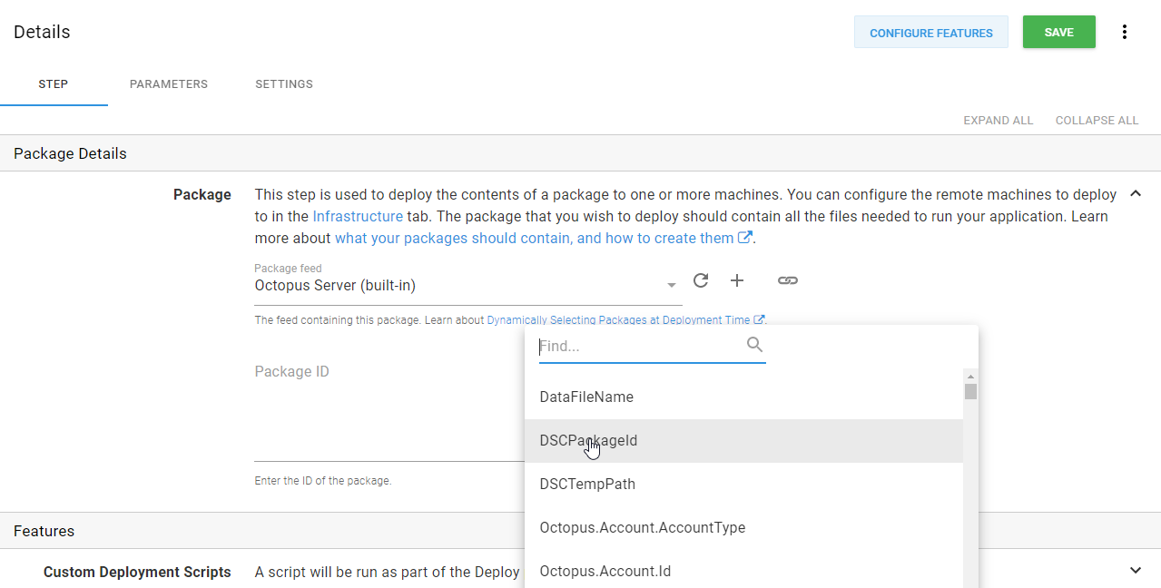Viewport: 1161px width, 588px height.
Task: Refresh the package feed list
Action: pos(700,281)
